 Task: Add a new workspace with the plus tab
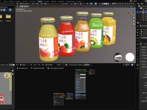pos(83,2)
